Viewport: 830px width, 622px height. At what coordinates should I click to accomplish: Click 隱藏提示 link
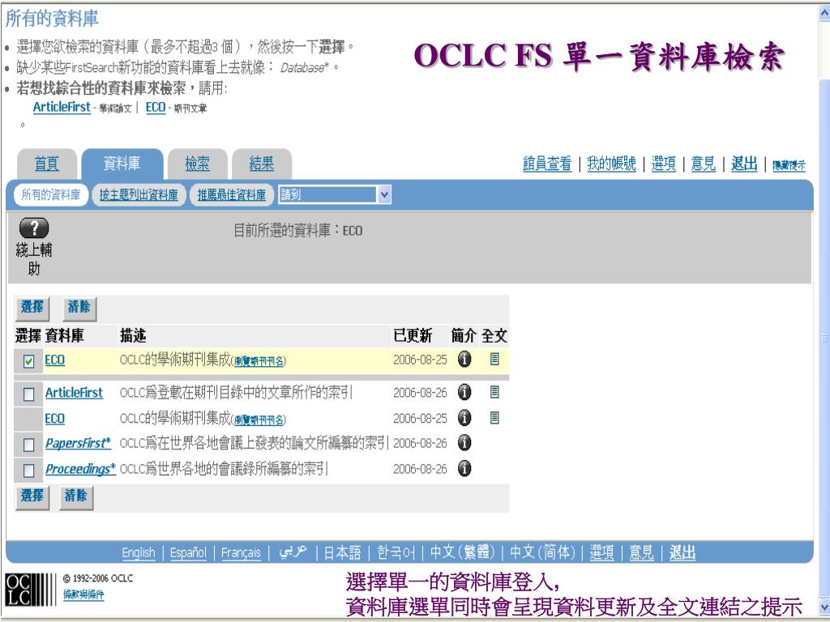pyautogui.click(x=789, y=166)
